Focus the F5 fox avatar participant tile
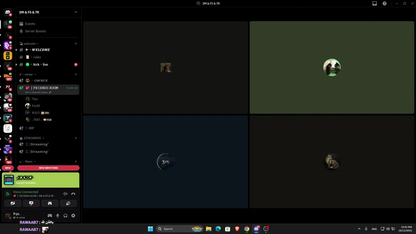This screenshot has height=234, width=416. coord(332,162)
